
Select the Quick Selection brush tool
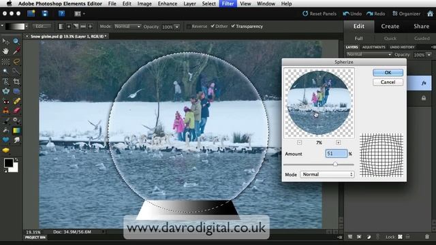tap(16, 71)
